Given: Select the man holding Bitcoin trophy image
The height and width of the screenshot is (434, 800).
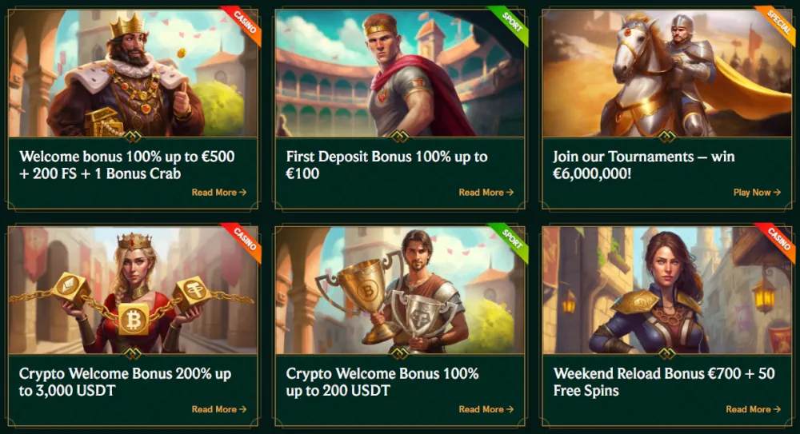Looking at the screenshot, I should pyautogui.click(x=398, y=289).
